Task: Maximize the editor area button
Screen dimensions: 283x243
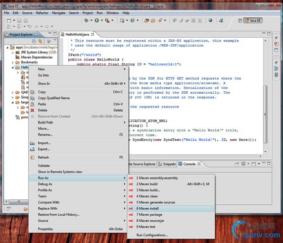Action: coord(269,34)
